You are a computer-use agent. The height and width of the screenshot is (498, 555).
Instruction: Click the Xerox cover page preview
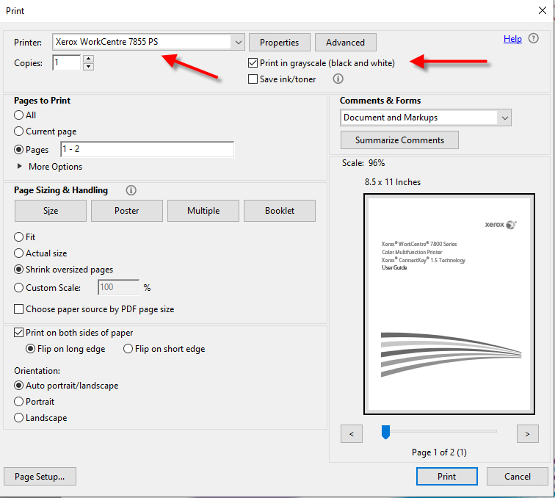pos(449,304)
